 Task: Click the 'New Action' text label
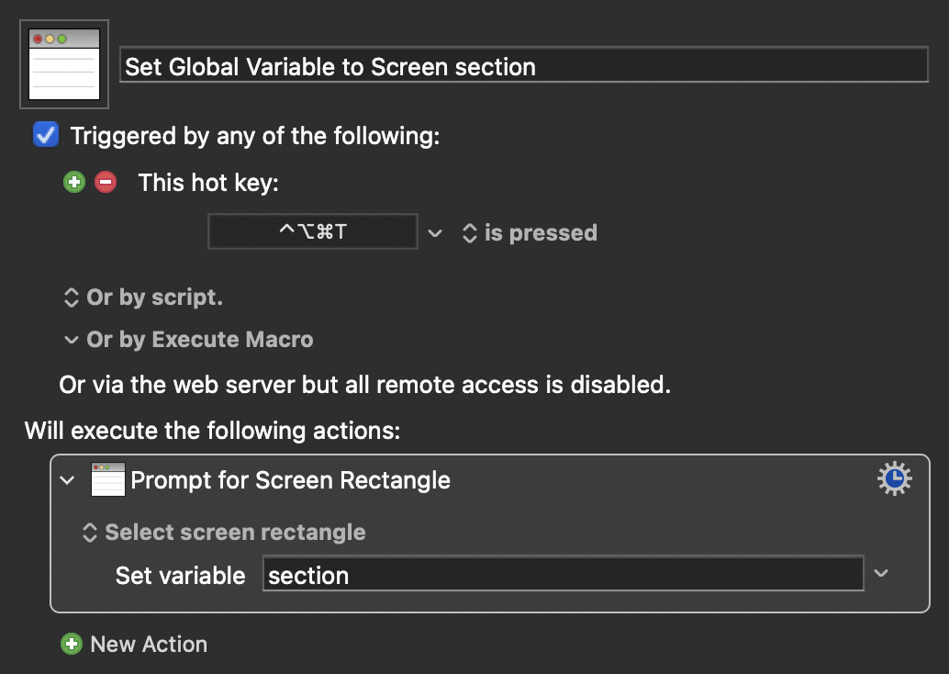coord(149,645)
